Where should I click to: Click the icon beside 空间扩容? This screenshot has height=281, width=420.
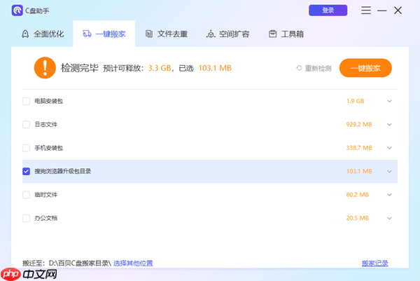tap(211, 34)
